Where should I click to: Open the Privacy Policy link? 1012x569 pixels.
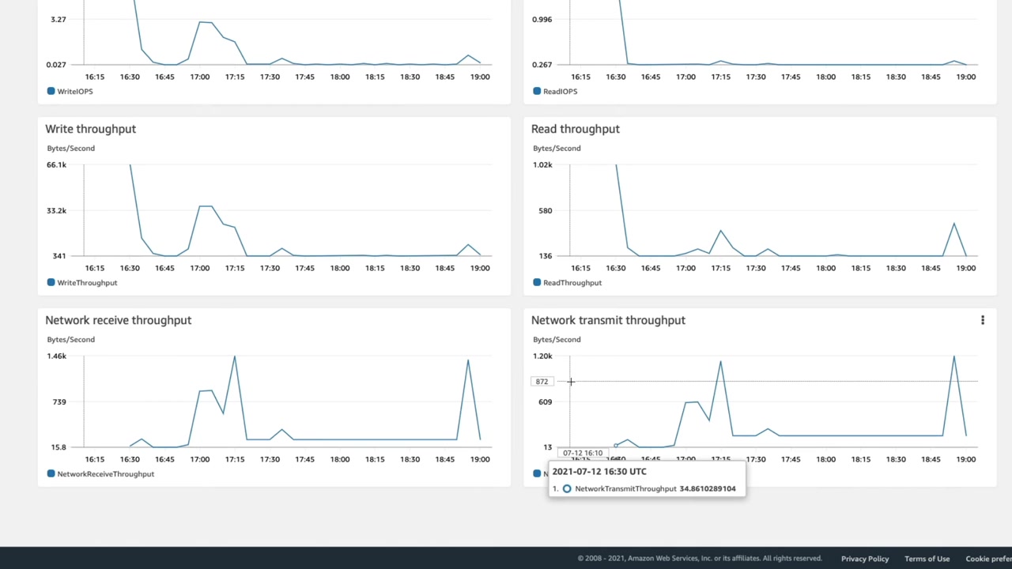pyautogui.click(x=865, y=559)
